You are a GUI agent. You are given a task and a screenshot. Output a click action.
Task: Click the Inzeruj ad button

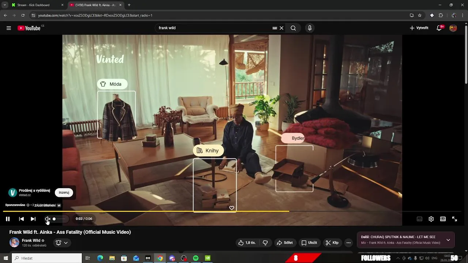coord(64,193)
